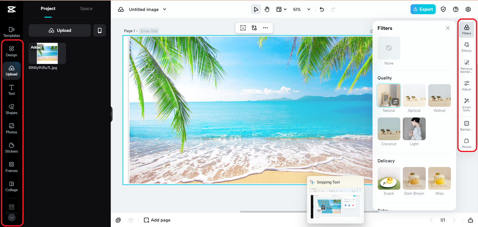Activate the Select pointer tool
Image resolution: width=478 pixels, height=227 pixels.
(256, 9)
